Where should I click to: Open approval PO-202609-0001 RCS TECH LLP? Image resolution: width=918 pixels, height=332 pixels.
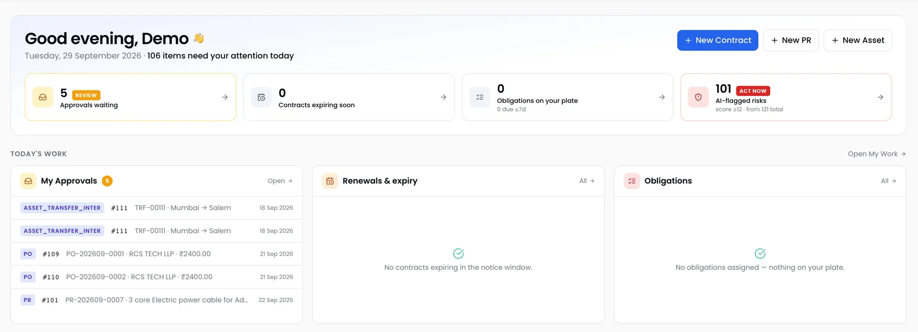[157, 254]
